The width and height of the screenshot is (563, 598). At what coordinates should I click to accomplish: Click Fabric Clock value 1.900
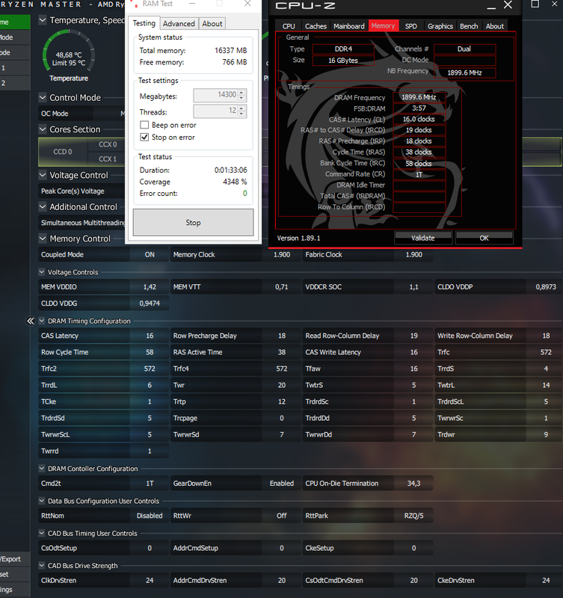pos(413,254)
